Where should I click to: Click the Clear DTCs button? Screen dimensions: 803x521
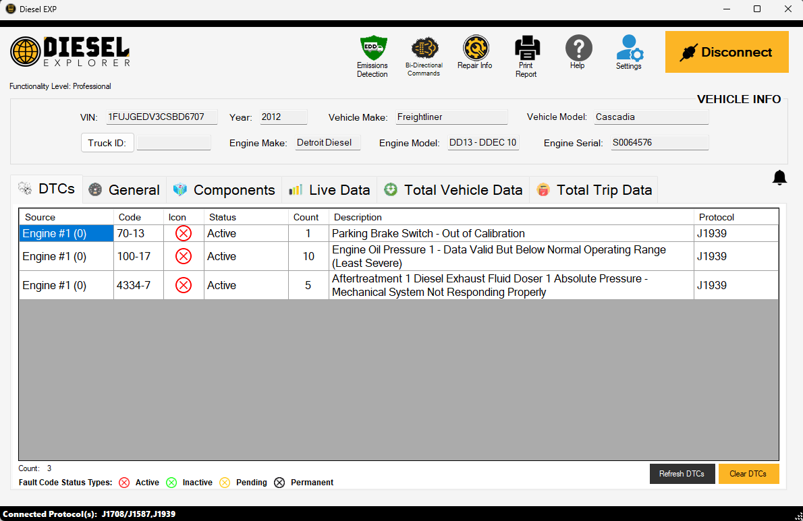point(748,474)
